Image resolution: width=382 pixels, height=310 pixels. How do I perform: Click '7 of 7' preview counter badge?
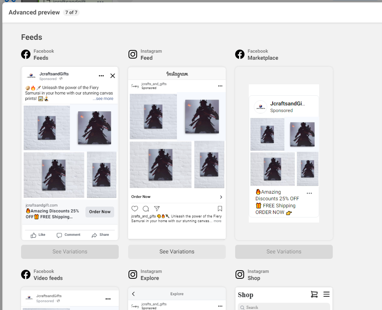[71, 12]
